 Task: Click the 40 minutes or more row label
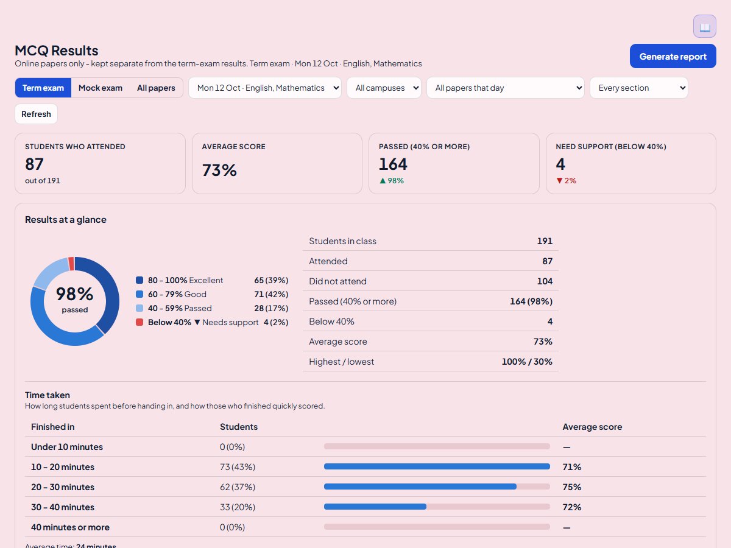click(71, 527)
